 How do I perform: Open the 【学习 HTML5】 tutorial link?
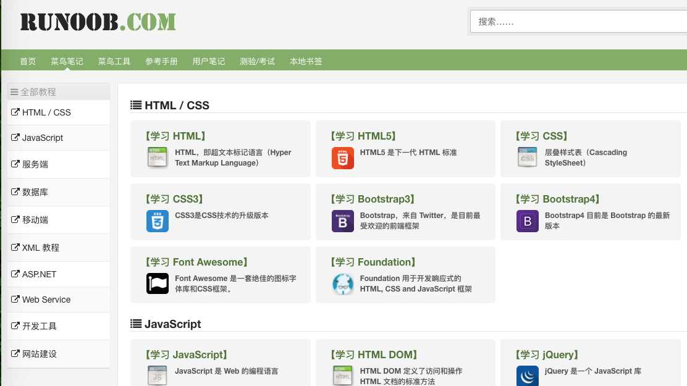point(363,136)
